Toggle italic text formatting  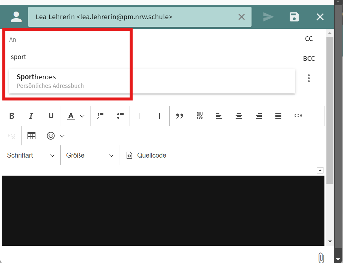pyautogui.click(x=31, y=116)
